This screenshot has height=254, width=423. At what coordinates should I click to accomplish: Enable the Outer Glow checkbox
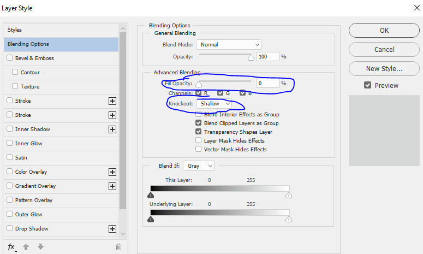pos(10,214)
